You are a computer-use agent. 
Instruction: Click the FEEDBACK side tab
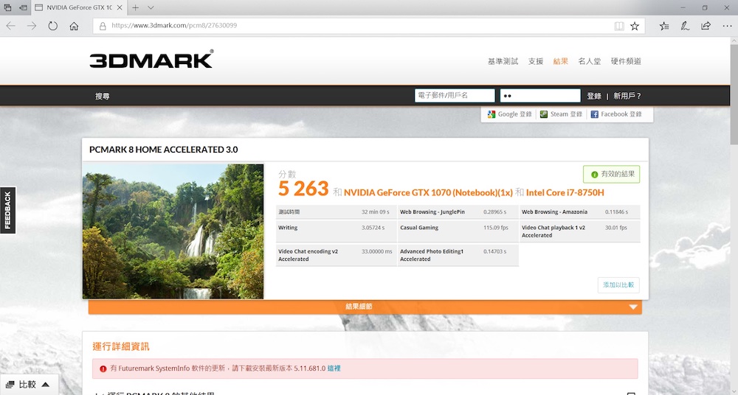tap(7, 210)
